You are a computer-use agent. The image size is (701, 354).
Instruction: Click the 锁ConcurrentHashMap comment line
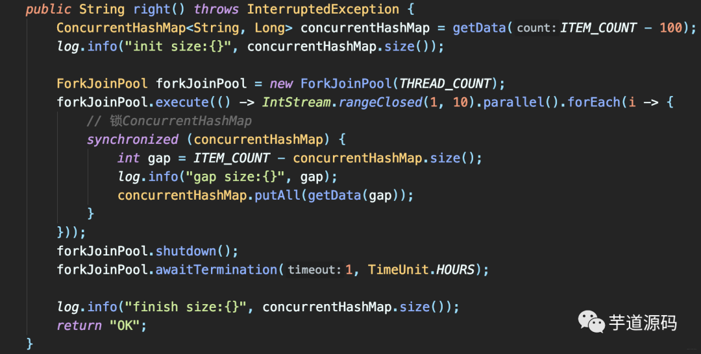pyautogui.click(x=169, y=121)
